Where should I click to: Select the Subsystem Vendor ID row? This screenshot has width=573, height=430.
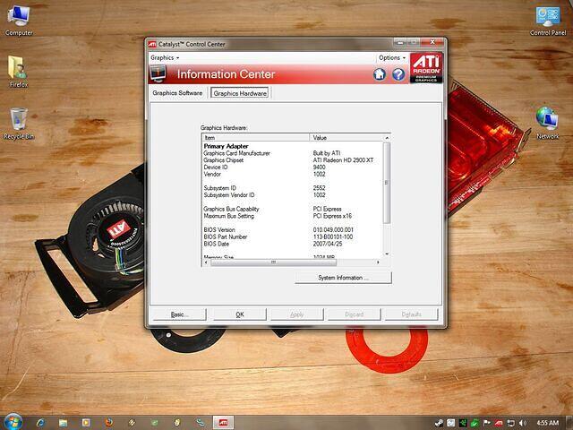tap(293, 195)
